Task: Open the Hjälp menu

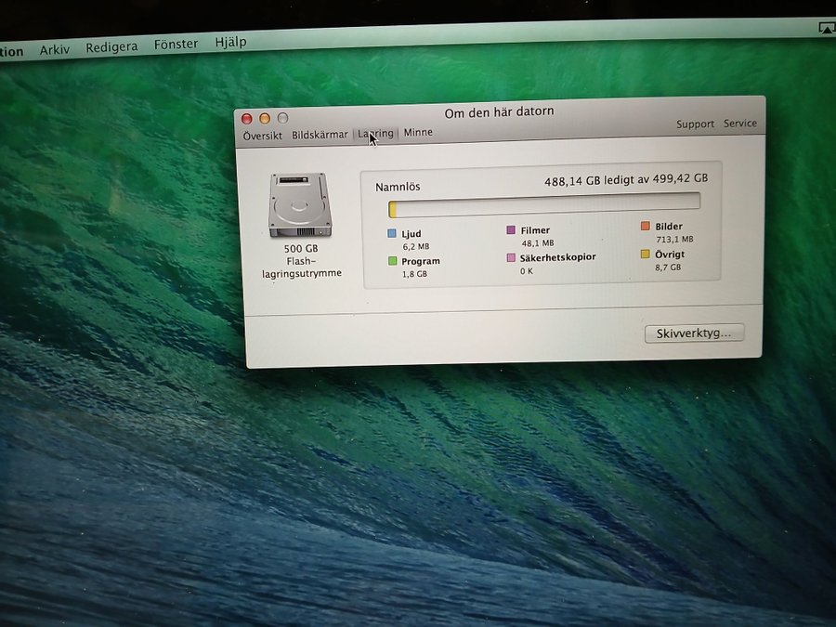Action: tap(230, 42)
